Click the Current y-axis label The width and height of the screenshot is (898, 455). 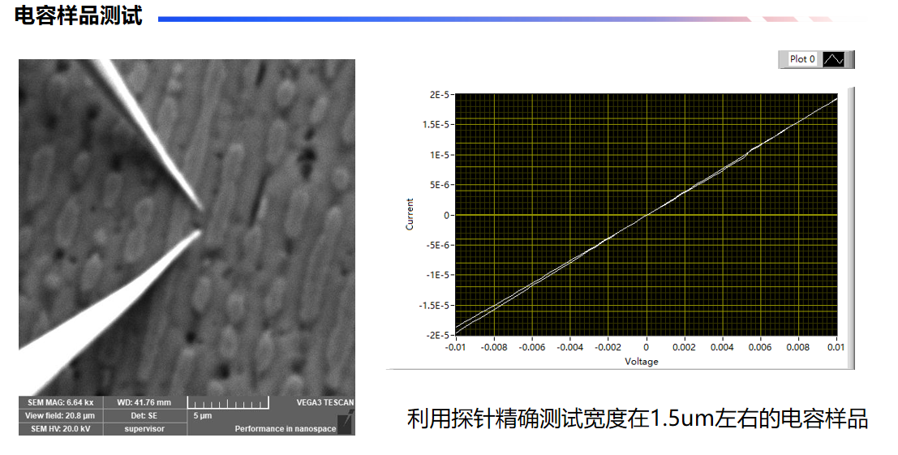click(410, 214)
